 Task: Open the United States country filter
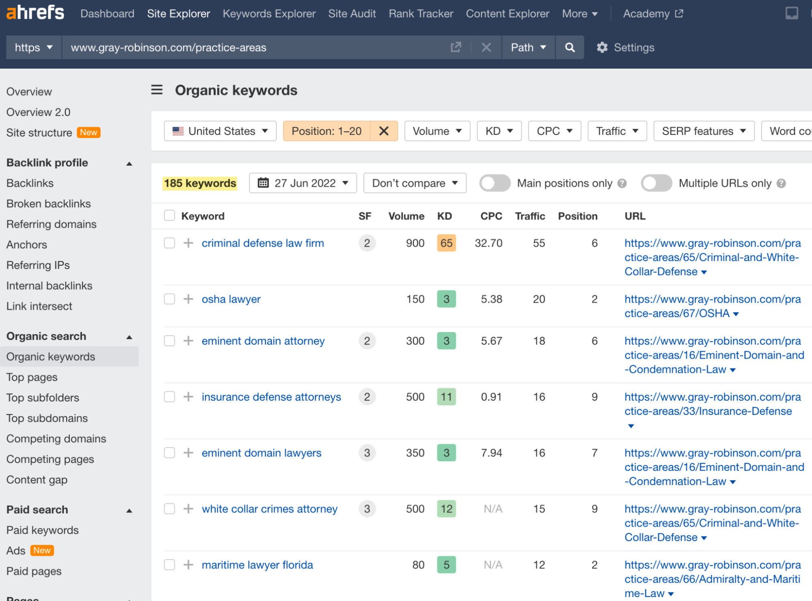220,131
